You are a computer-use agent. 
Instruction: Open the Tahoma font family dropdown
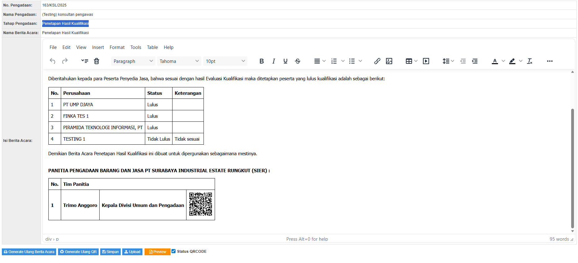(179, 61)
